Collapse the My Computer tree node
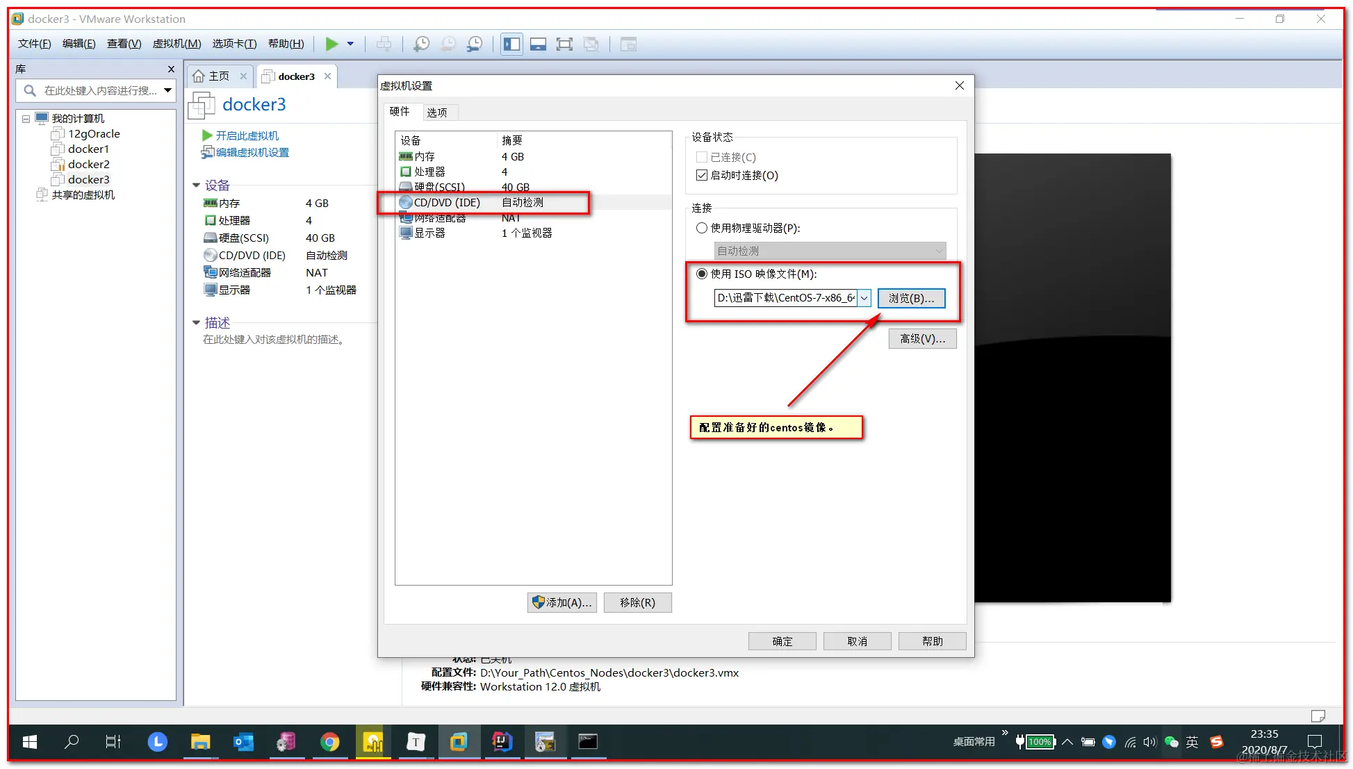This screenshot has height=769, width=1353. 26,119
